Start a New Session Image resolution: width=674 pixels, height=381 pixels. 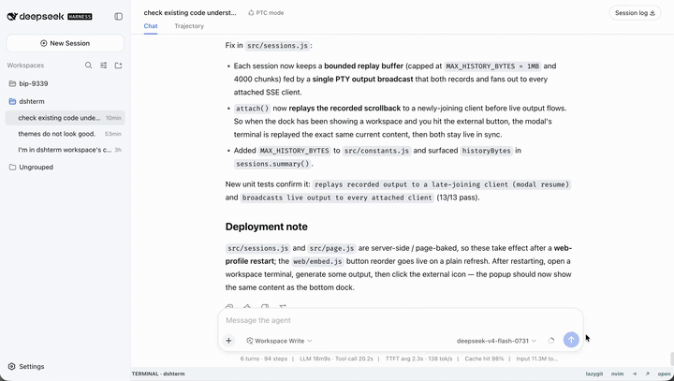point(65,43)
